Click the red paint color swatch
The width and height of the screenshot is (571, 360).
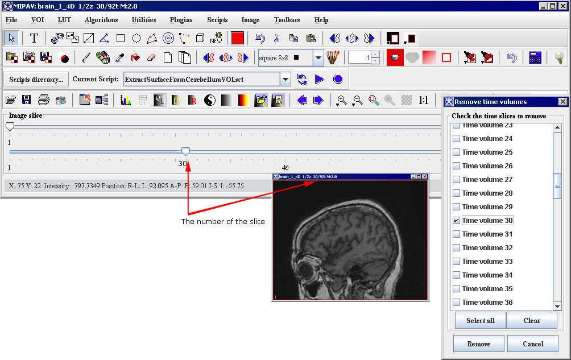pyautogui.click(x=237, y=38)
